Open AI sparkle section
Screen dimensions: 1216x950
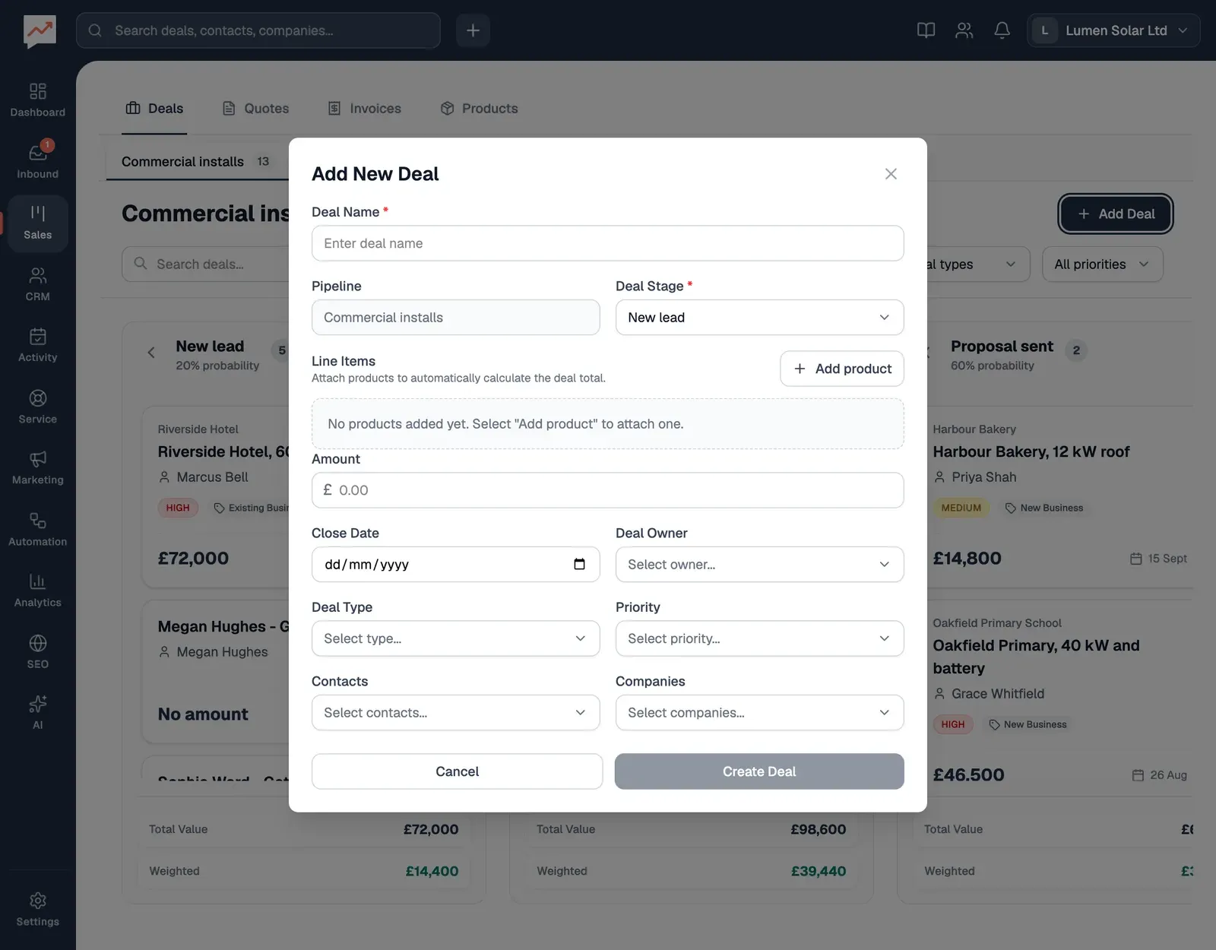tap(37, 713)
